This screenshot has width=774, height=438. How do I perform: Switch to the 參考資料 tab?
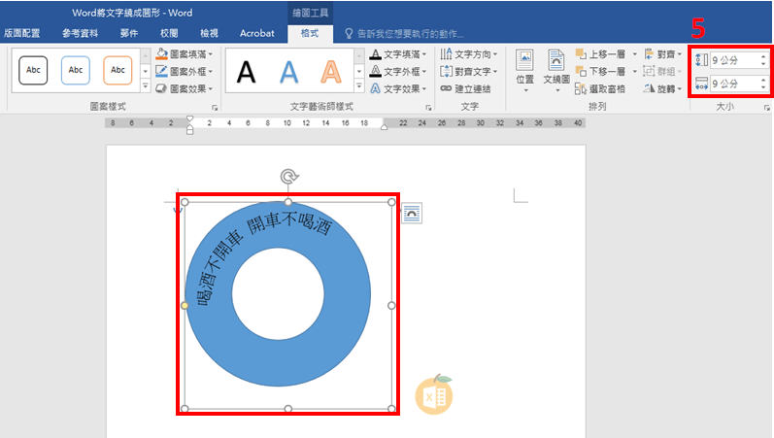click(x=85, y=33)
